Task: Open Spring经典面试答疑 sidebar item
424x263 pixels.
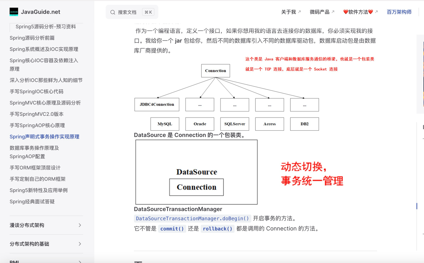Action: (x=32, y=202)
